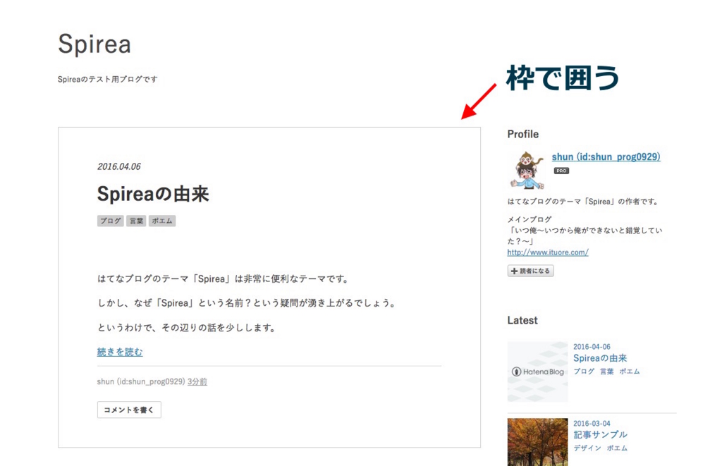Open the 3分前 timestamp link

[x=197, y=381]
